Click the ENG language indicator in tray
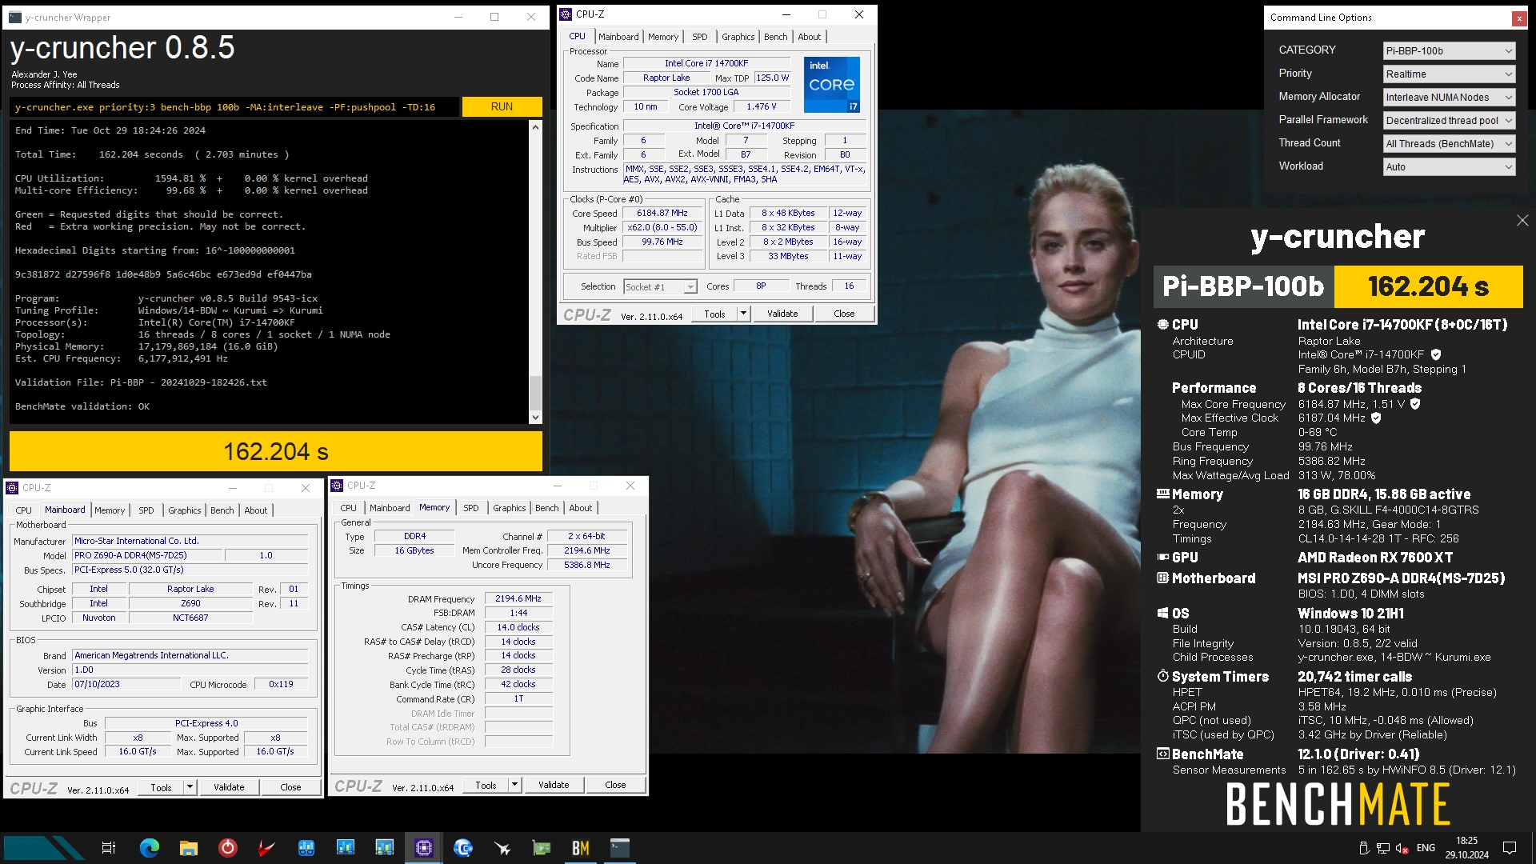The image size is (1536, 864). [1426, 848]
